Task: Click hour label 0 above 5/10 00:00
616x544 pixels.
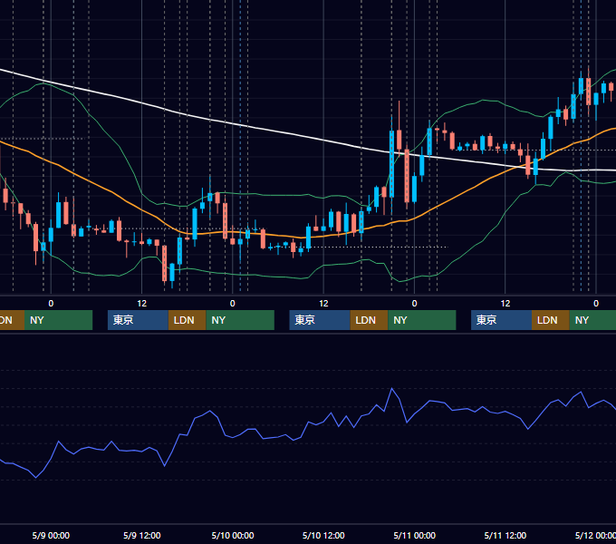Action: [233, 304]
